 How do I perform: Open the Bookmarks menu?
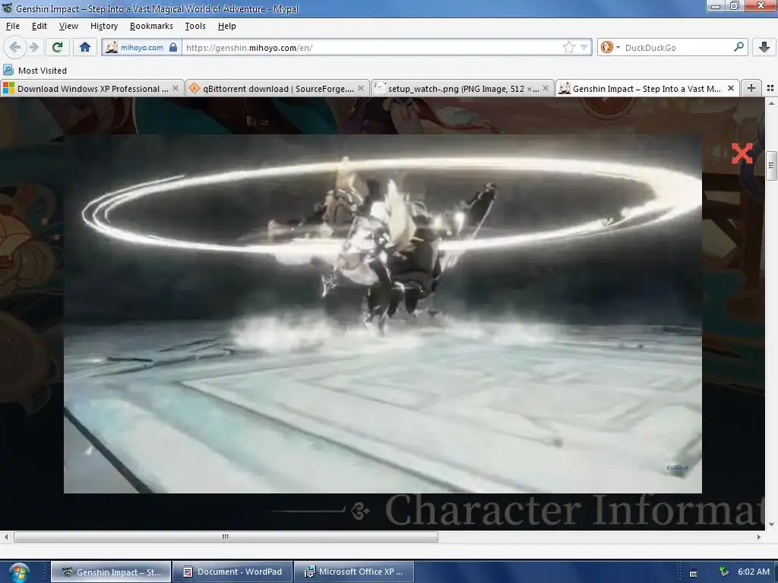coord(151,26)
